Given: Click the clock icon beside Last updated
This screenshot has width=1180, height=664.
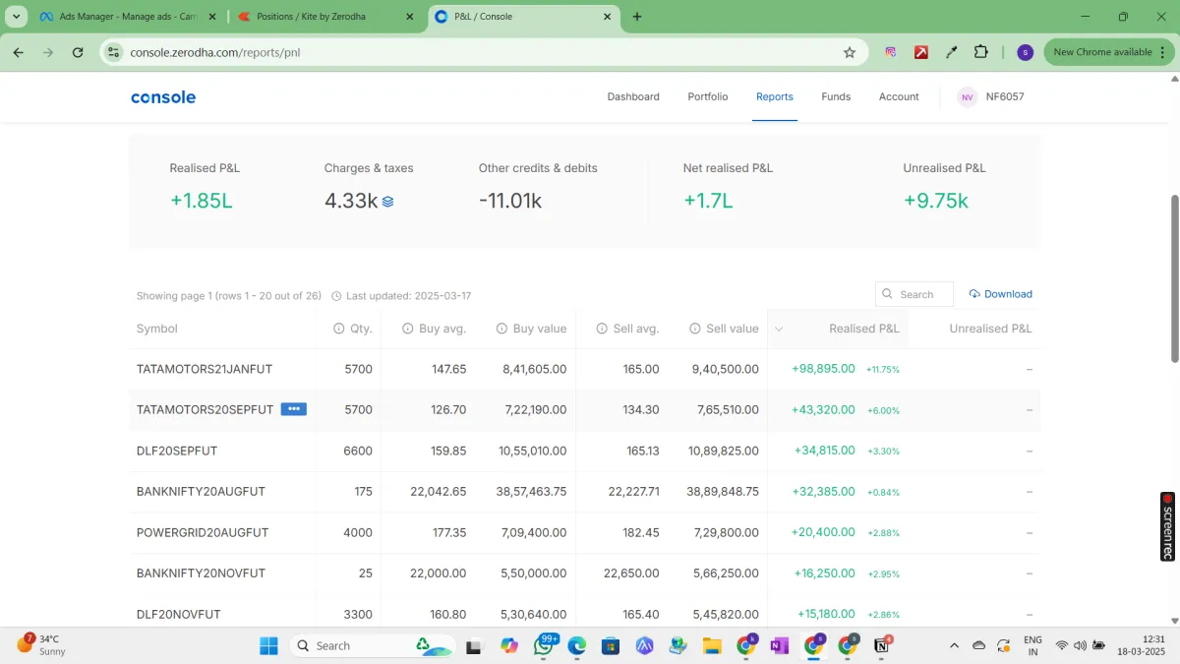Looking at the screenshot, I should coord(336,296).
